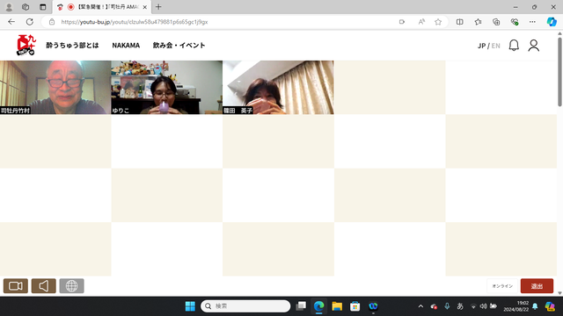Click the globe language button
Image resolution: width=563 pixels, height=316 pixels.
pyautogui.click(x=71, y=286)
